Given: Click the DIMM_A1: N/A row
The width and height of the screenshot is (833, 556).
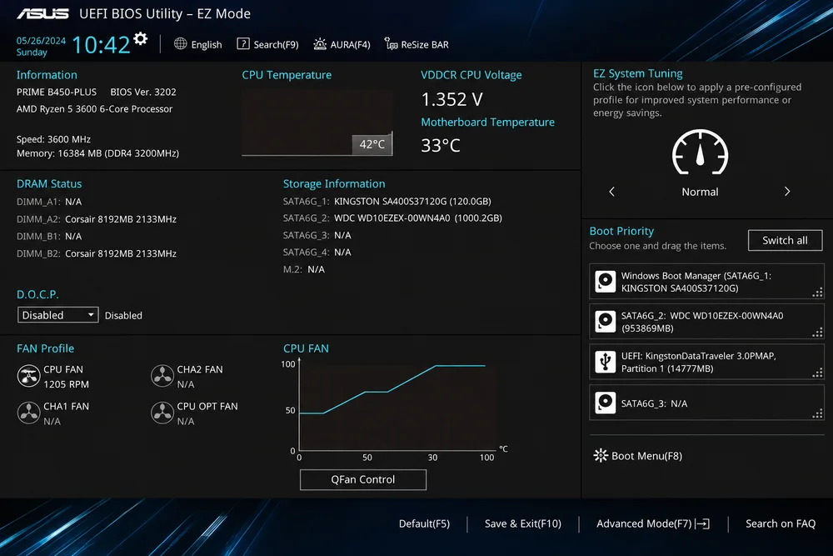Looking at the screenshot, I should coord(49,202).
